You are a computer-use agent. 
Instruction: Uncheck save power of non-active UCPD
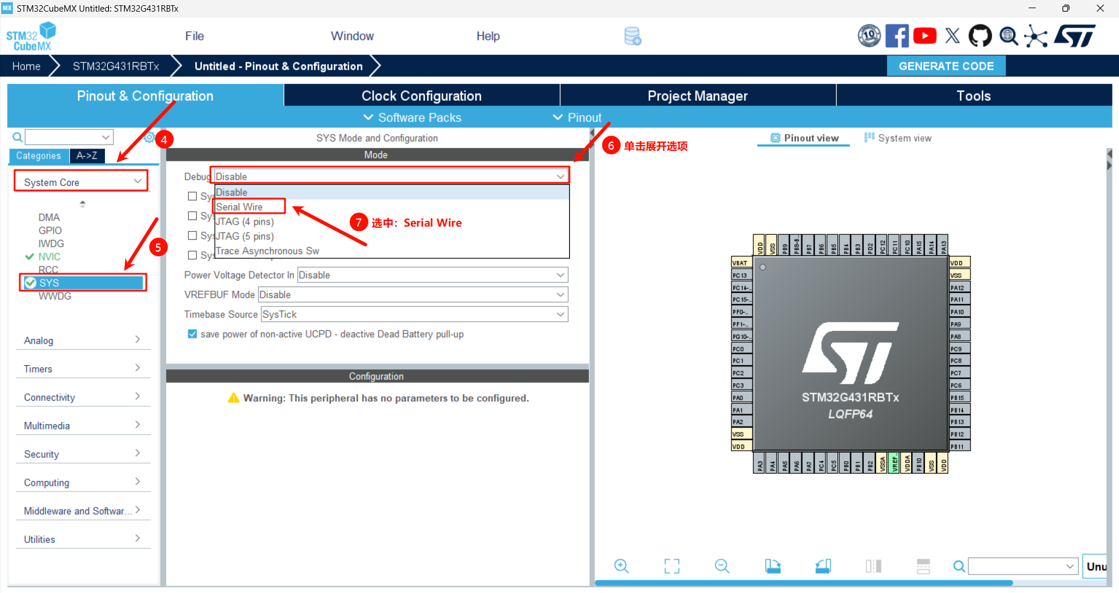click(192, 334)
